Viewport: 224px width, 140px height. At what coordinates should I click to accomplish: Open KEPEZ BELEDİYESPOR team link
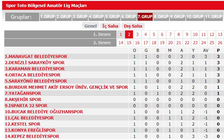point(32,136)
